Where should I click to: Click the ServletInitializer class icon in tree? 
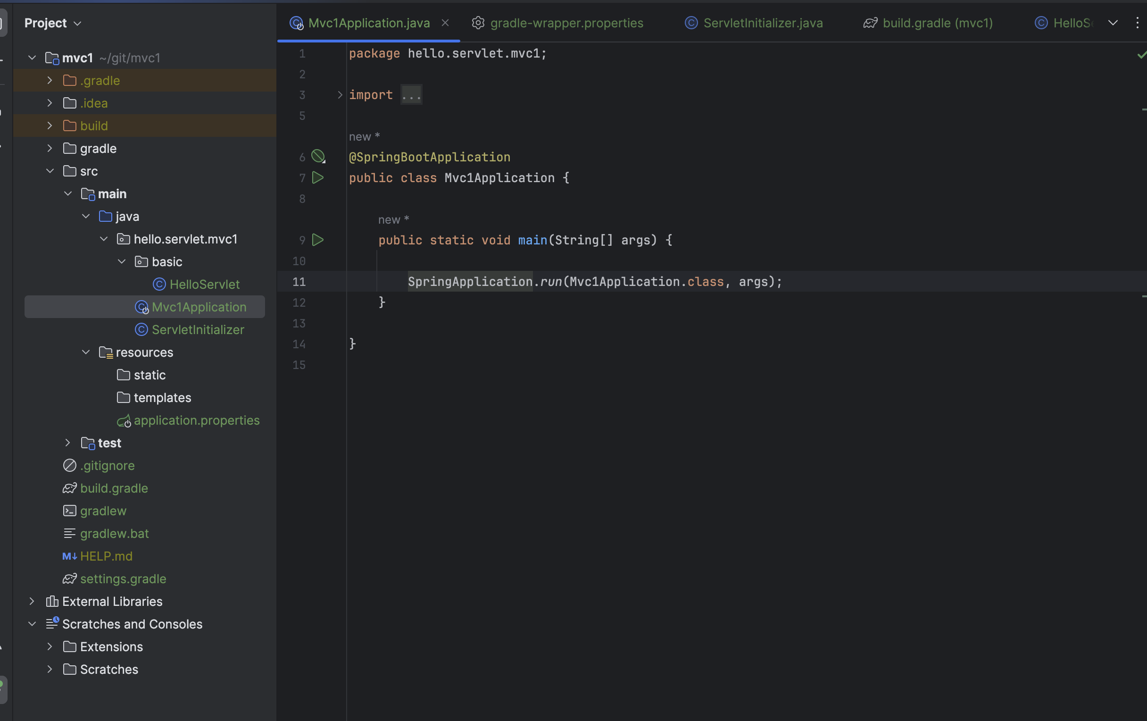(141, 330)
